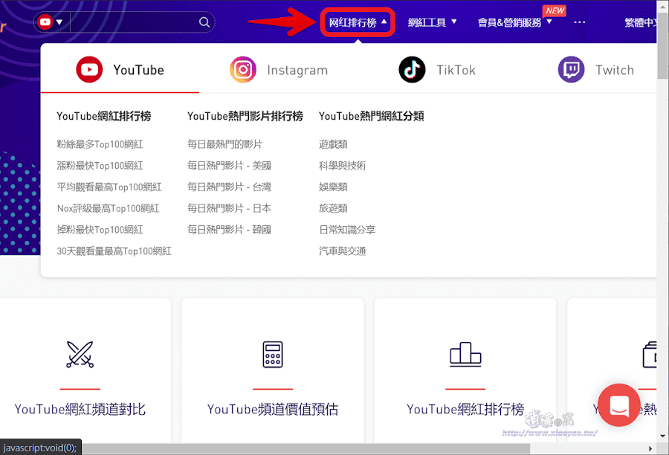Click the red YouTube logo icon
Viewport: 669px width, 455px height.
[89, 69]
